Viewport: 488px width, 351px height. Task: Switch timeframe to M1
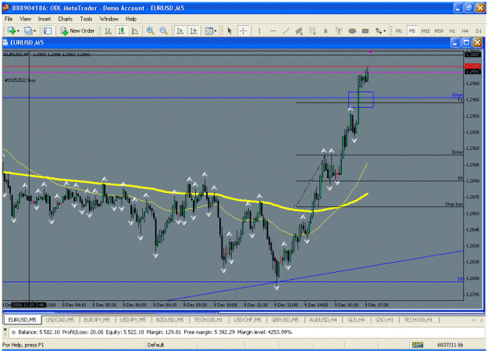[399, 30]
